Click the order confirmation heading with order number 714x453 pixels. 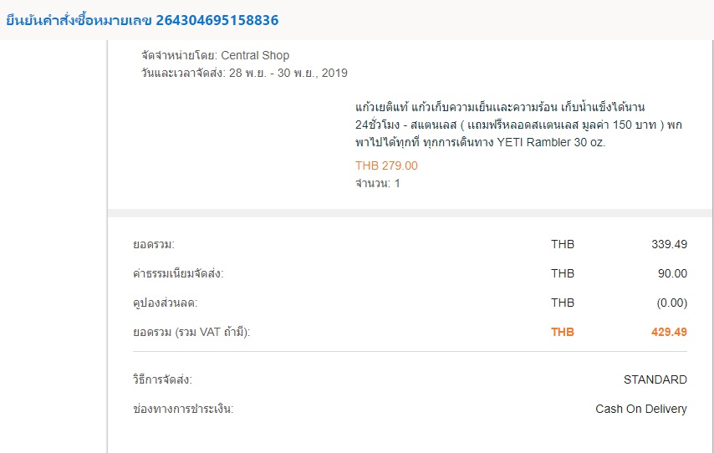pyautogui.click(x=142, y=20)
